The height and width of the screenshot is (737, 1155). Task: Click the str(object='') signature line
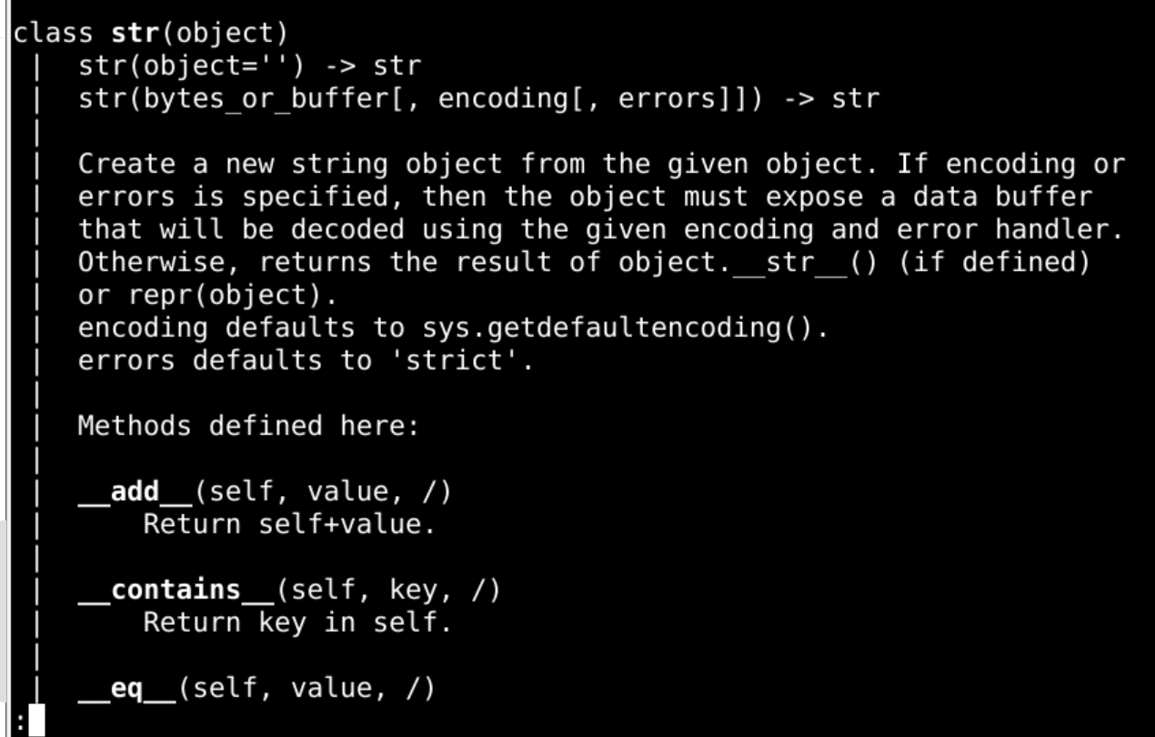[x=249, y=66]
